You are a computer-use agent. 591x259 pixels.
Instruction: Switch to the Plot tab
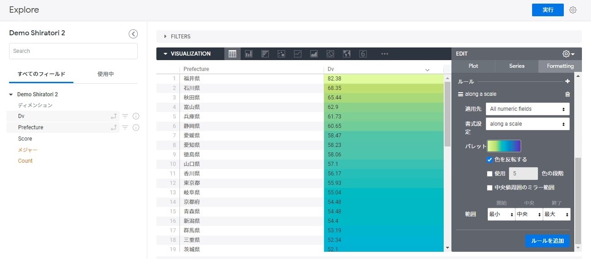pos(473,66)
